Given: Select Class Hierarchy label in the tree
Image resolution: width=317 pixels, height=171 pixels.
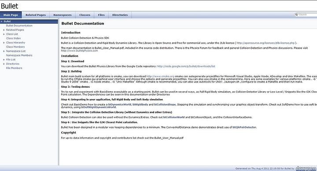Looking at the screenshot, I should (15, 43).
